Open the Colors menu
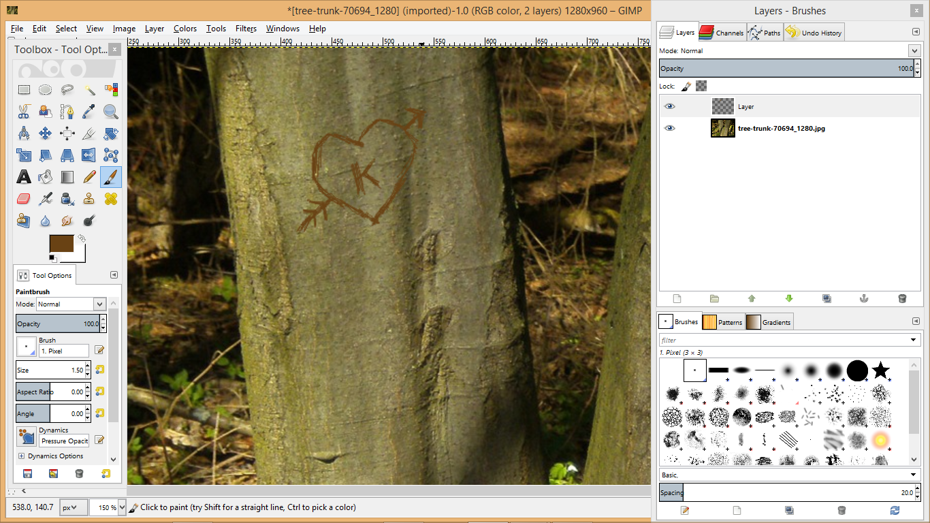930x523 pixels. [185, 29]
